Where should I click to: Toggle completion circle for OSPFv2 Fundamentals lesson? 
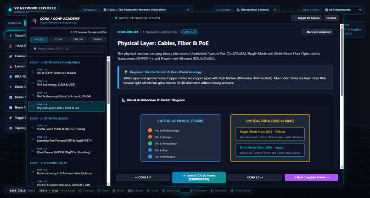(x=33, y=183)
